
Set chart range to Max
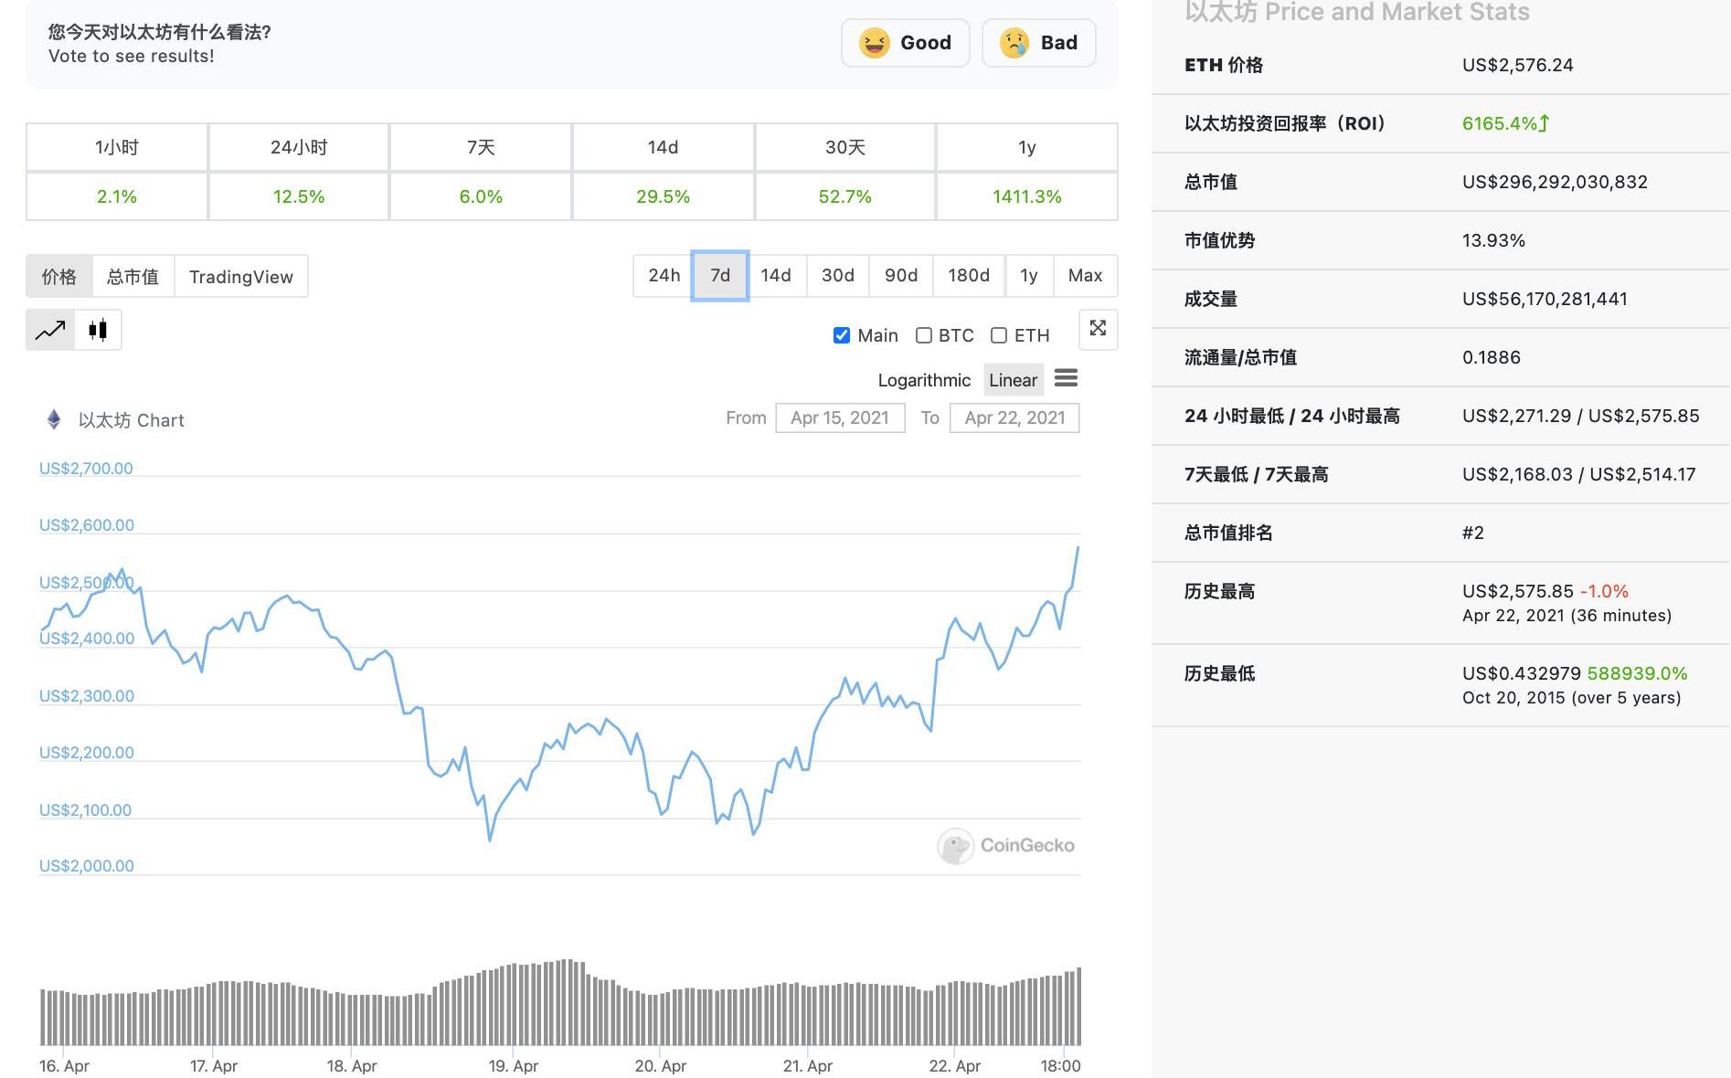(x=1085, y=275)
